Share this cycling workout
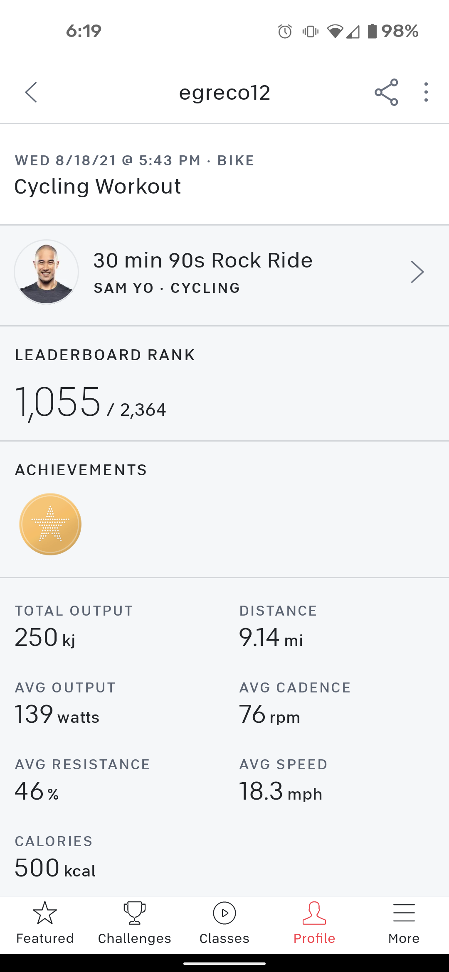 click(386, 92)
